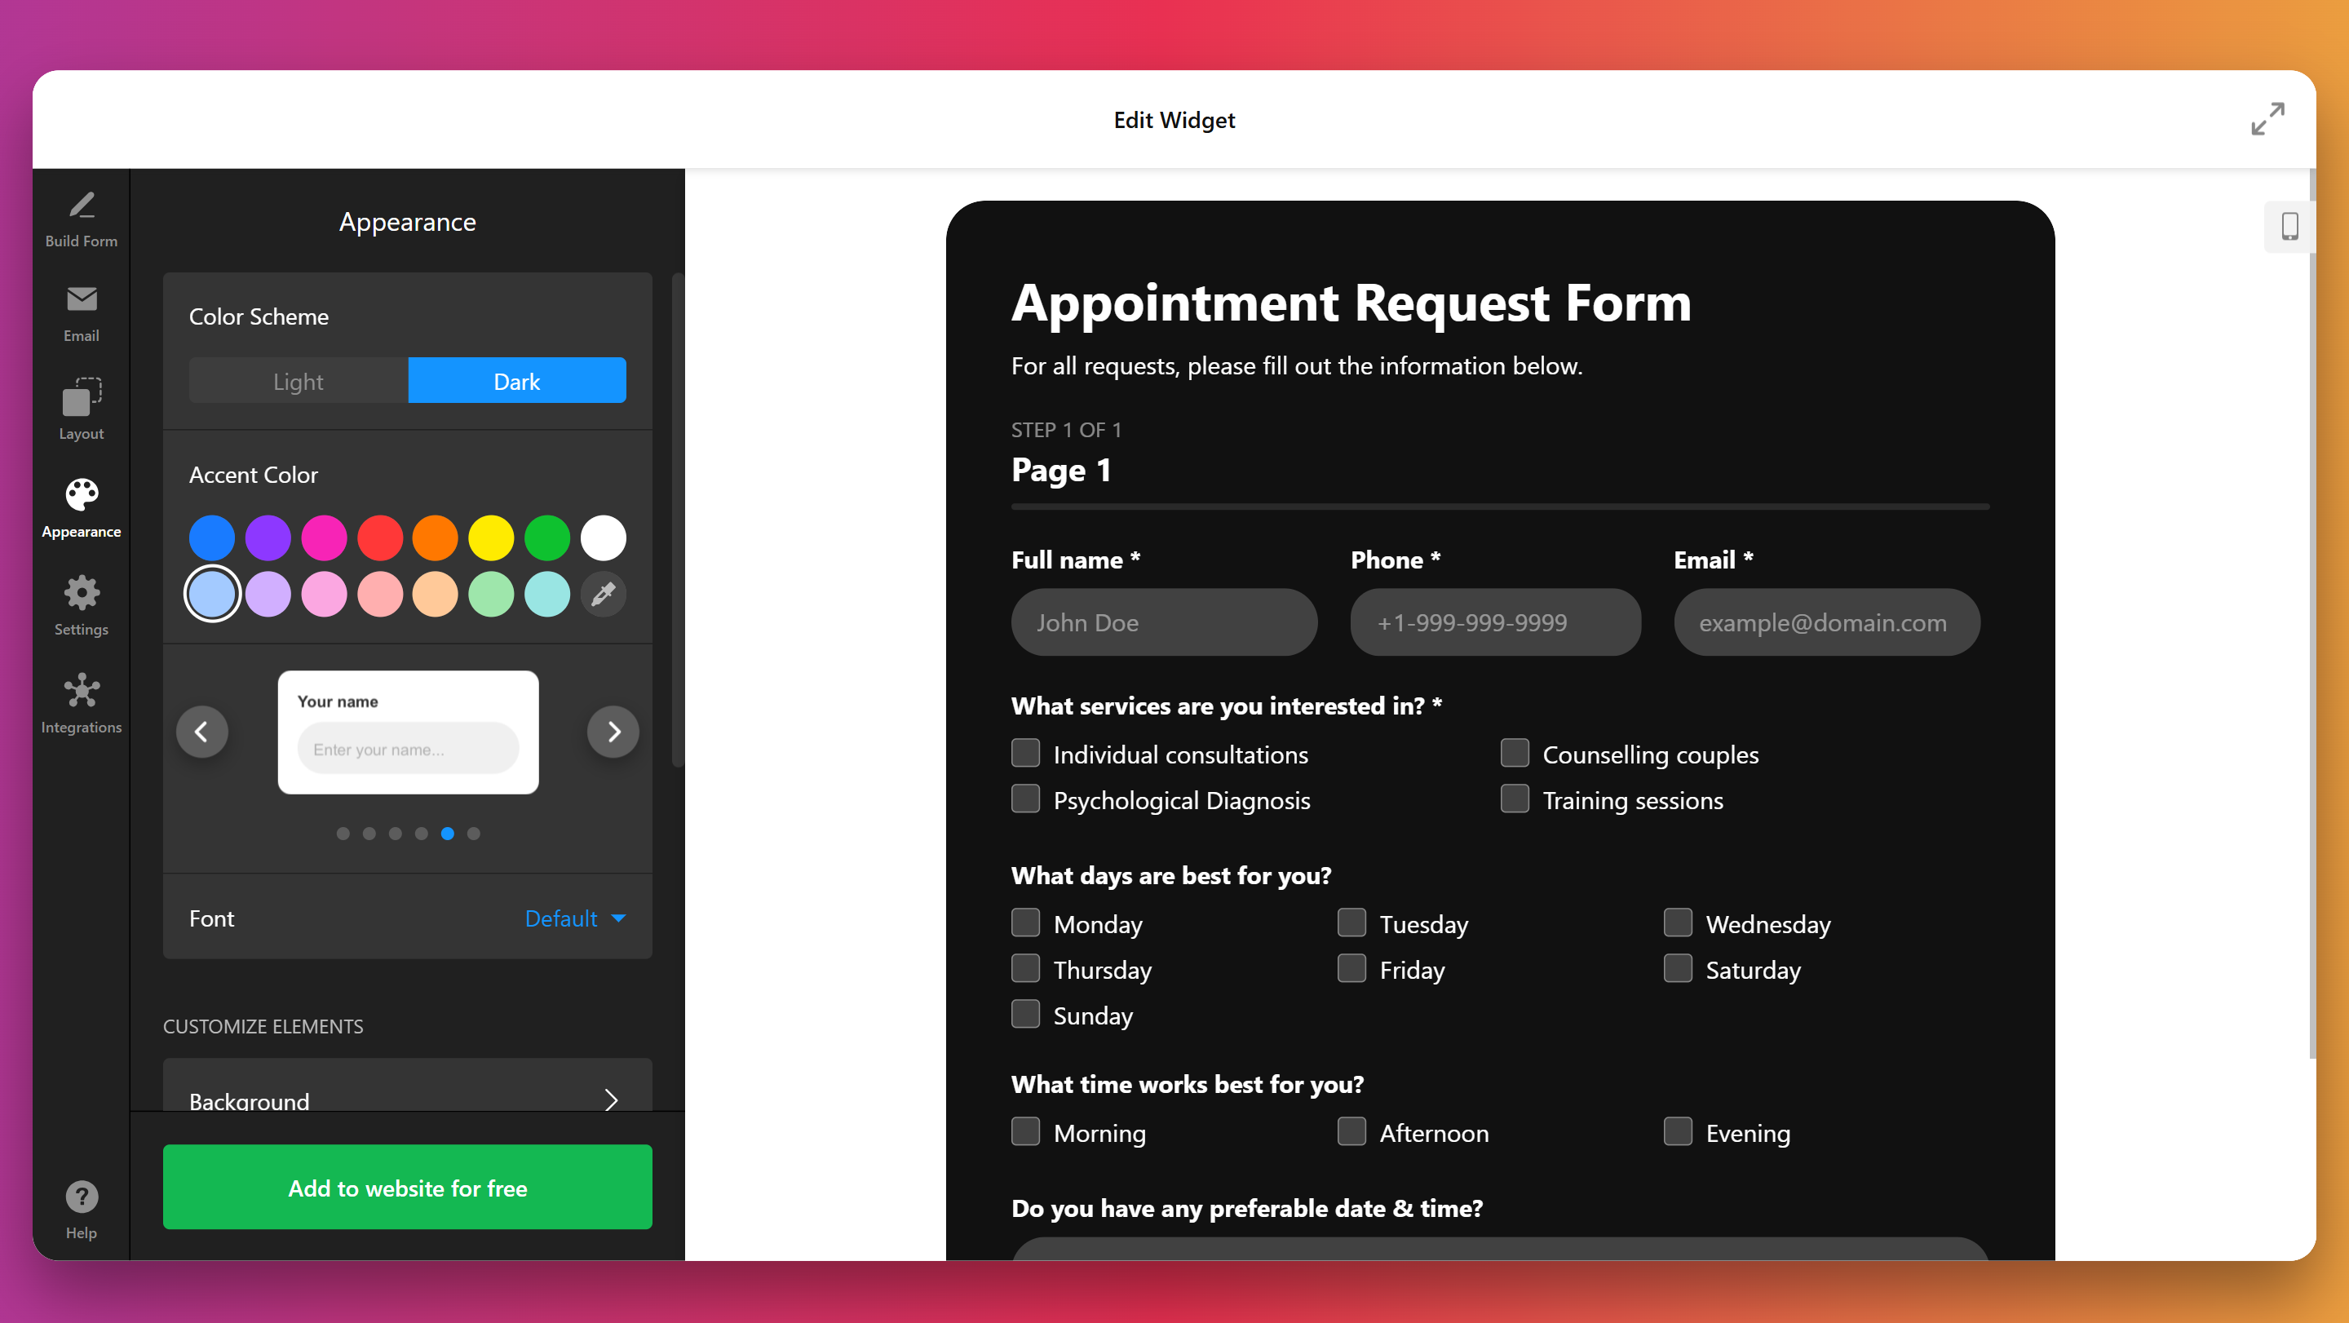Click the Help question mark icon
Image resolution: width=2349 pixels, height=1323 pixels.
point(82,1197)
